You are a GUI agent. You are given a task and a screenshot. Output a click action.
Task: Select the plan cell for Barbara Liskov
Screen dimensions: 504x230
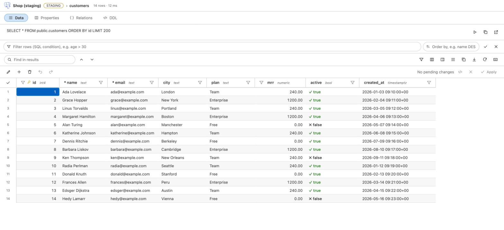(230, 149)
